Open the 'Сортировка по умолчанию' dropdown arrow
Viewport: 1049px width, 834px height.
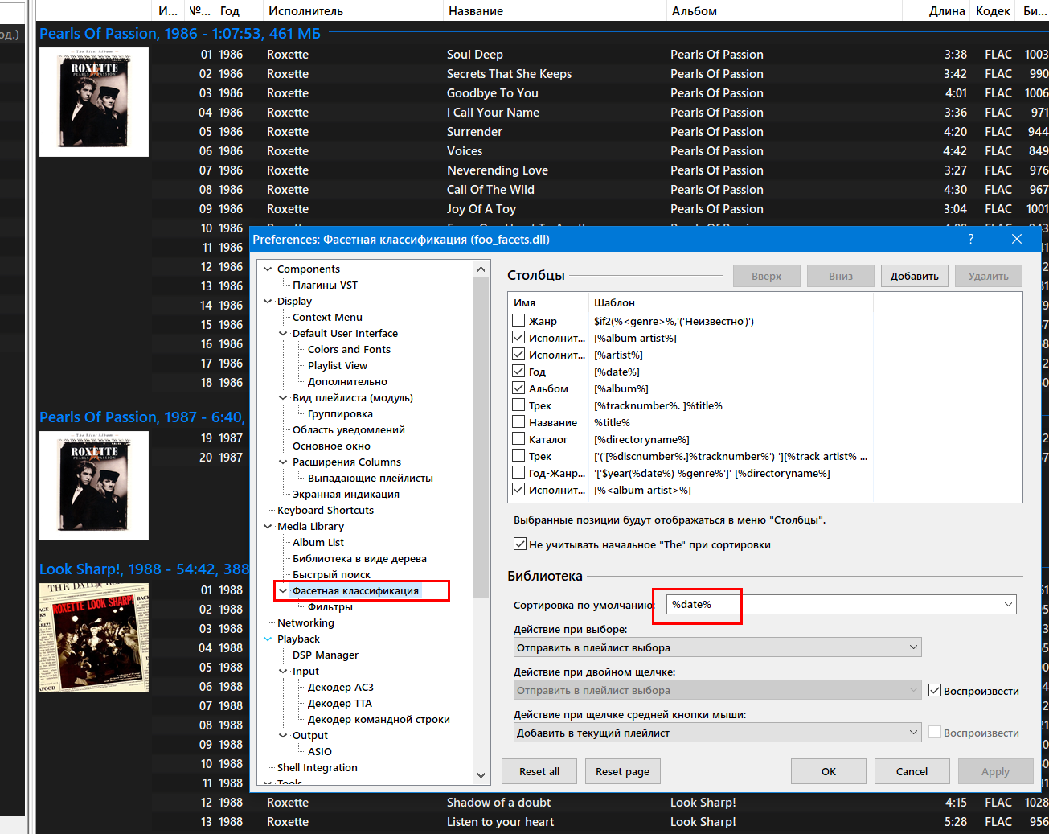(x=1008, y=605)
